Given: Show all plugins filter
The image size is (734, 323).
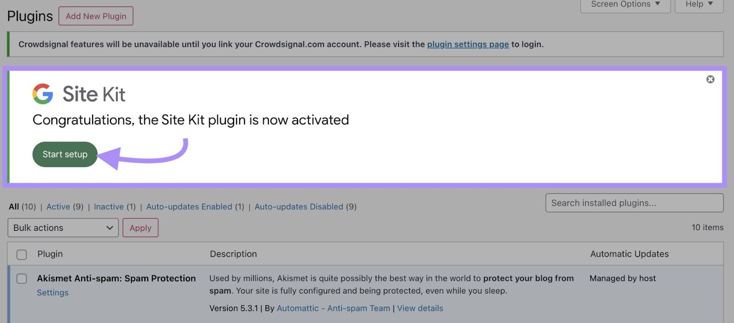Looking at the screenshot, I should tap(14, 207).
